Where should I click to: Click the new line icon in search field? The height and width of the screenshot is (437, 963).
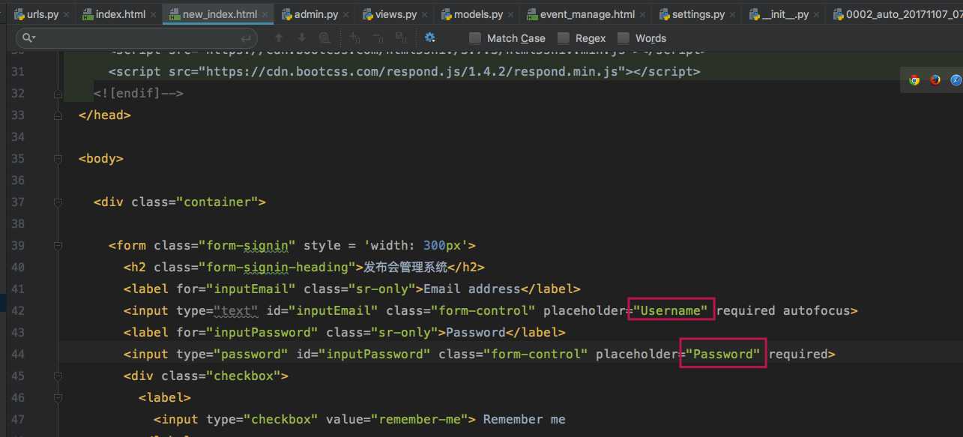246,38
